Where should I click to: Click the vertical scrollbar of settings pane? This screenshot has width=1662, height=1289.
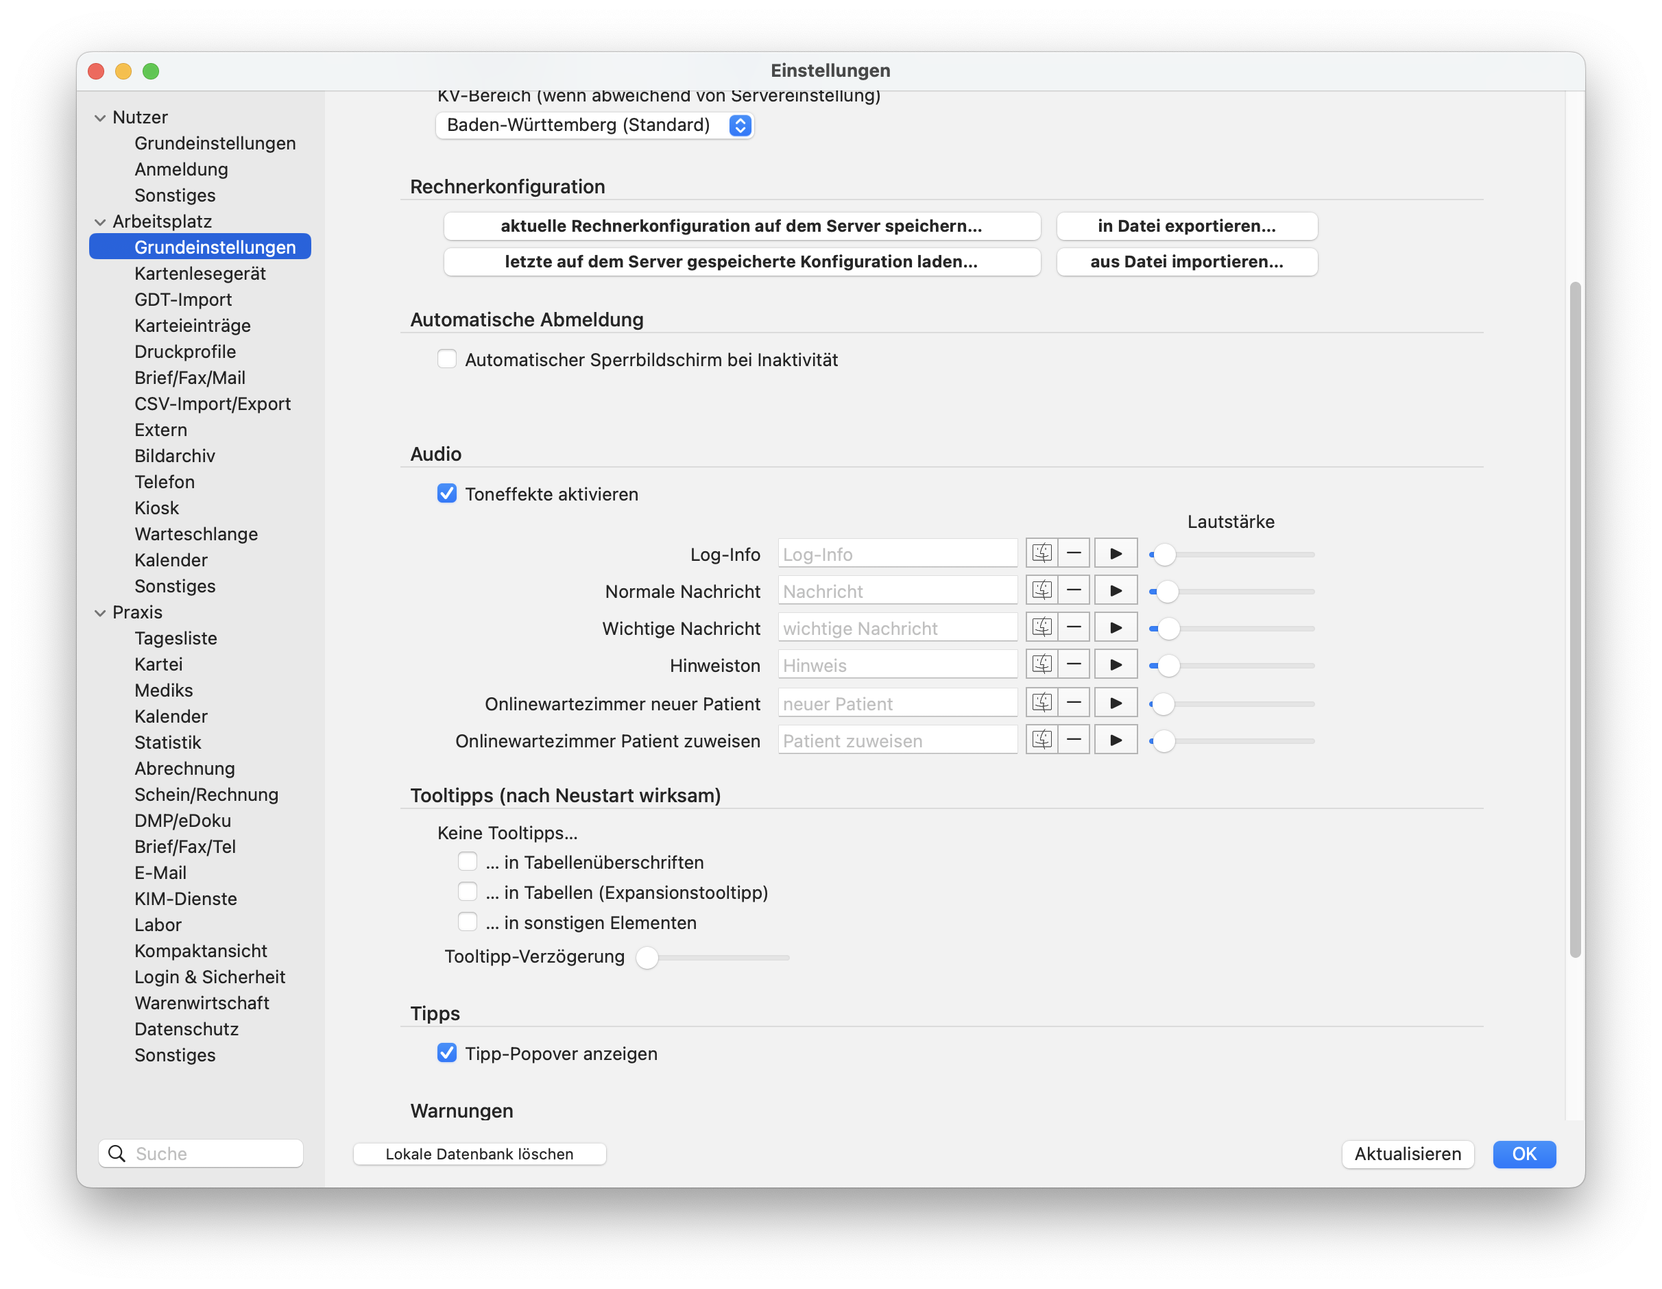(x=1574, y=619)
